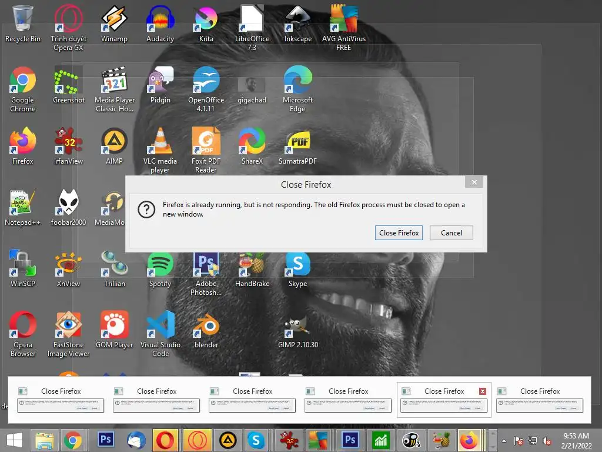
Task: Select the GOM Player desktop icon
Action: coord(115,330)
